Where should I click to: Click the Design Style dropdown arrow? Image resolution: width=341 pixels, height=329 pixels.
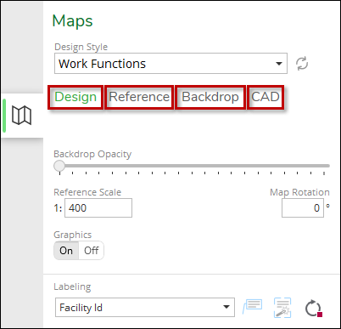279,64
